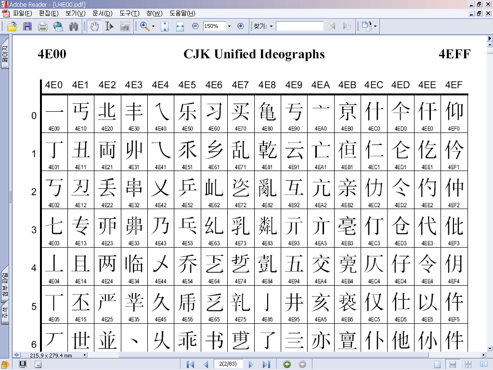This screenshot has height=370, width=493.
Task: Expand the zoom-in tool dropdown arrow
Action: point(154,26)
